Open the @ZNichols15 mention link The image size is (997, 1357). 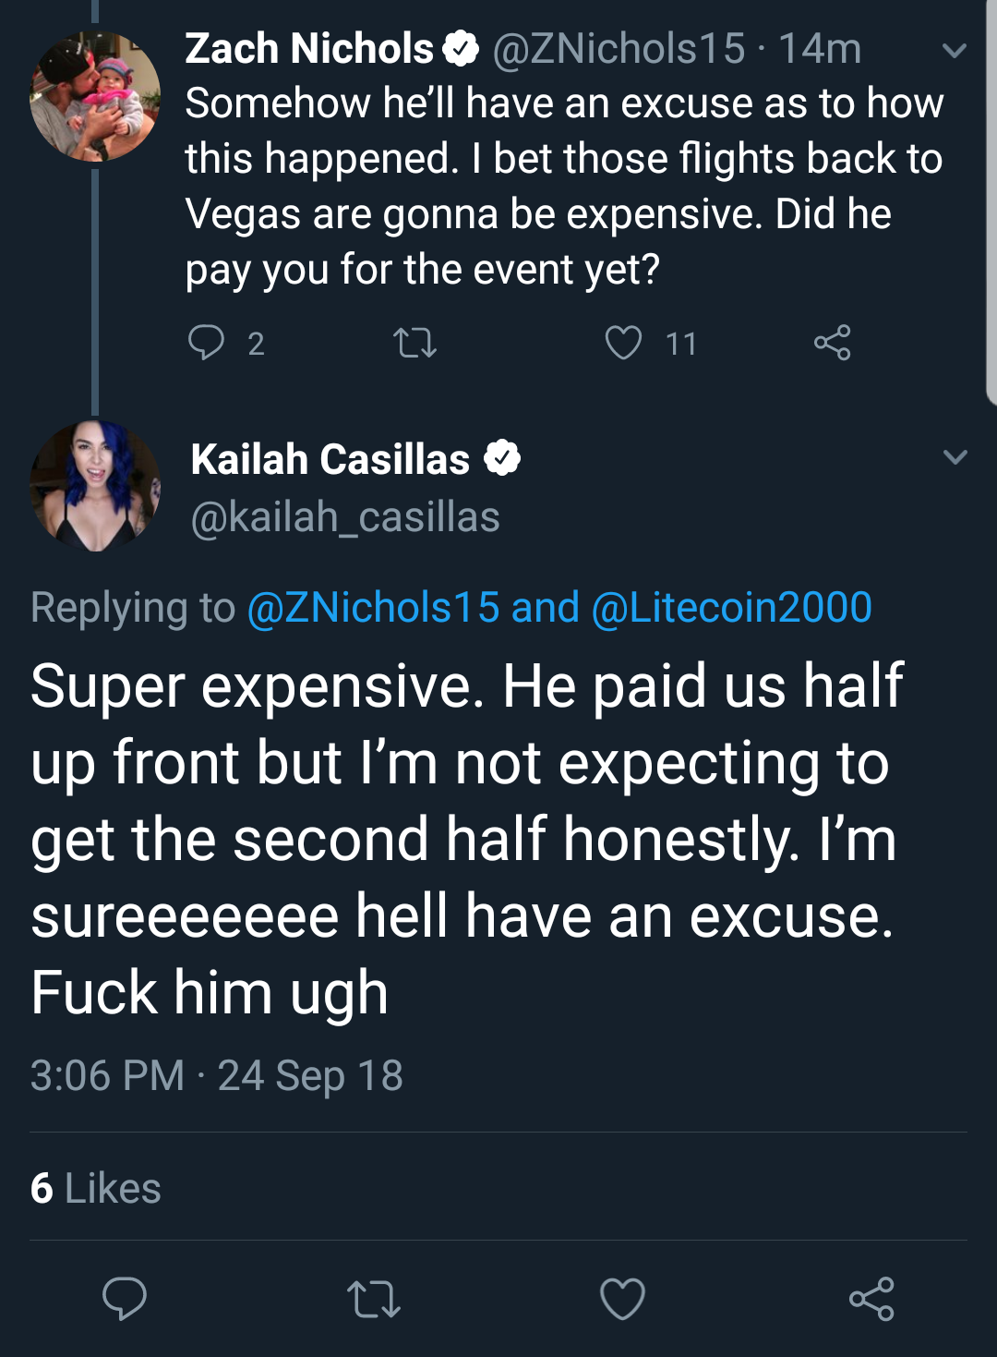tap(374, 607)
